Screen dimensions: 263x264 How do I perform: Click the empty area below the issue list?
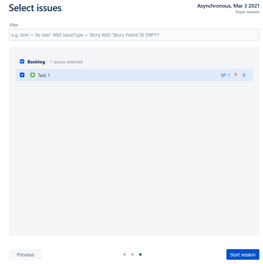click(x=134, y=158)
